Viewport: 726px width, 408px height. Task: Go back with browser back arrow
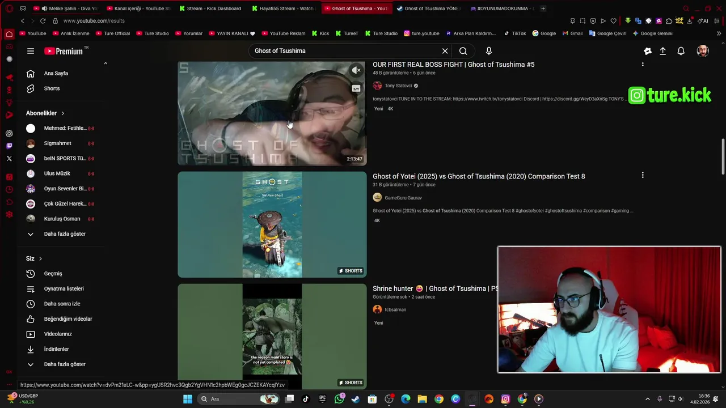tap(23, 21)
